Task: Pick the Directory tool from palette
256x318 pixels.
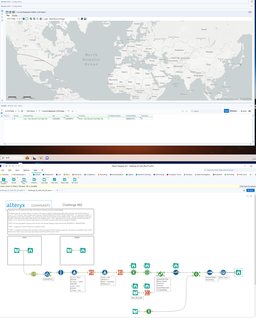Action: click(34, 180)
